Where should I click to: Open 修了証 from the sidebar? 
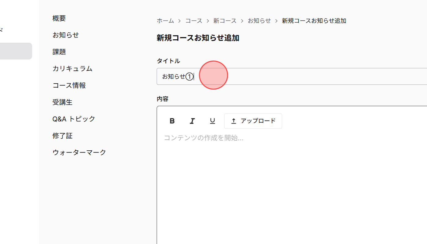click(62, 136)
